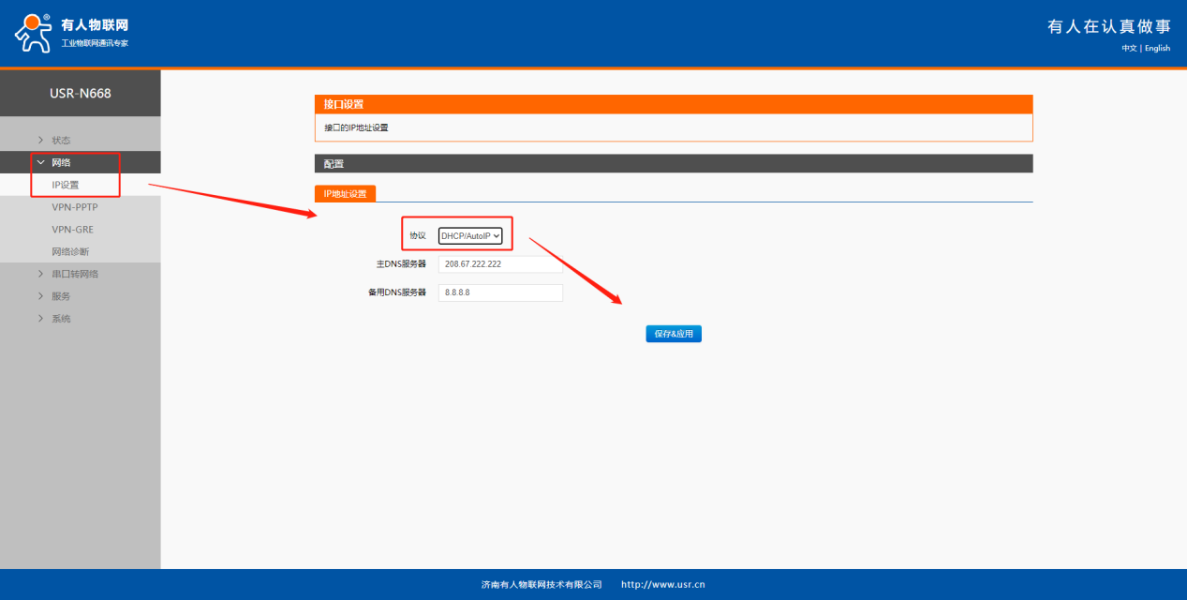Switch language to English

(x=1157, y=48)
